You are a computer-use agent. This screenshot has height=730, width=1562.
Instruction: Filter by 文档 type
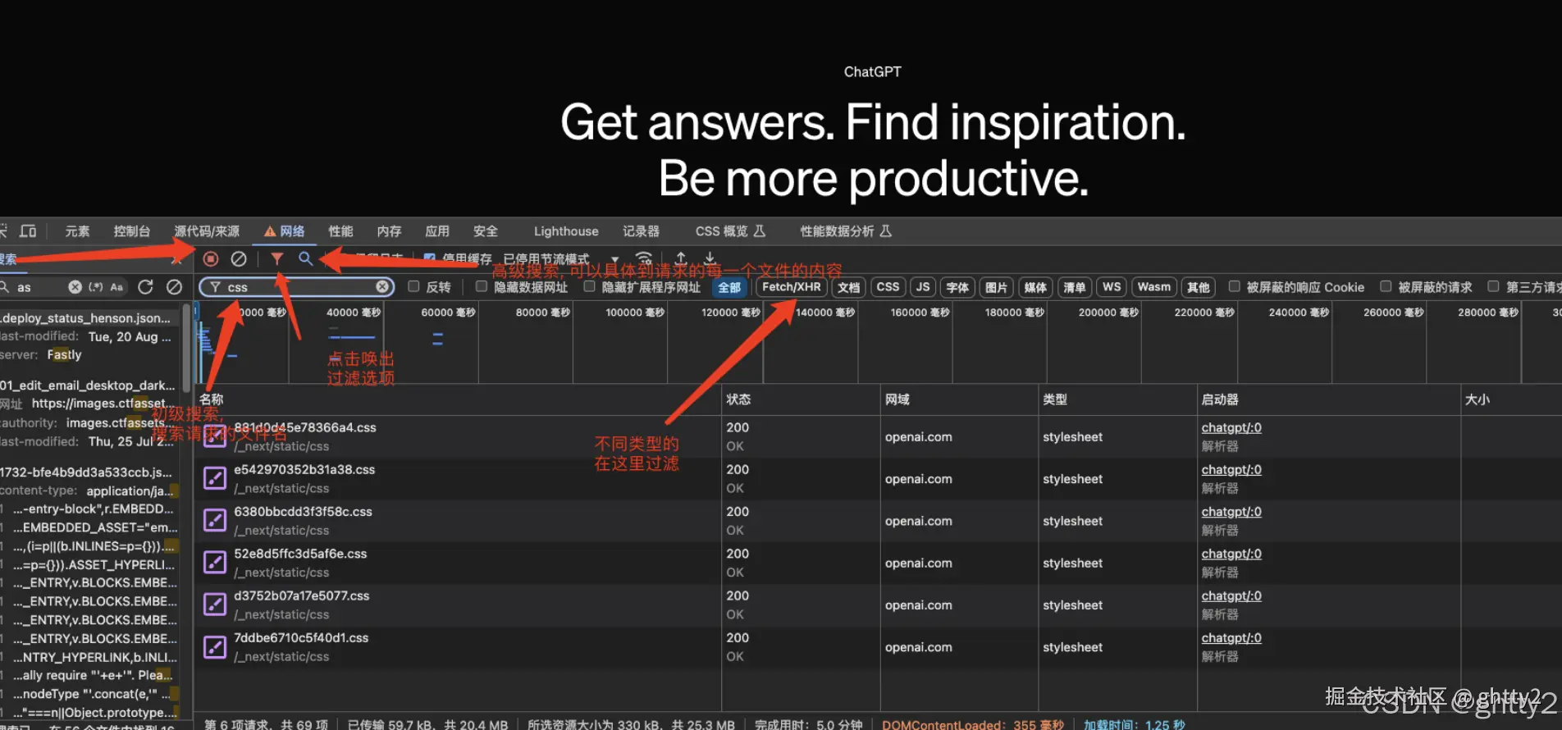click(x=849, y=287)
